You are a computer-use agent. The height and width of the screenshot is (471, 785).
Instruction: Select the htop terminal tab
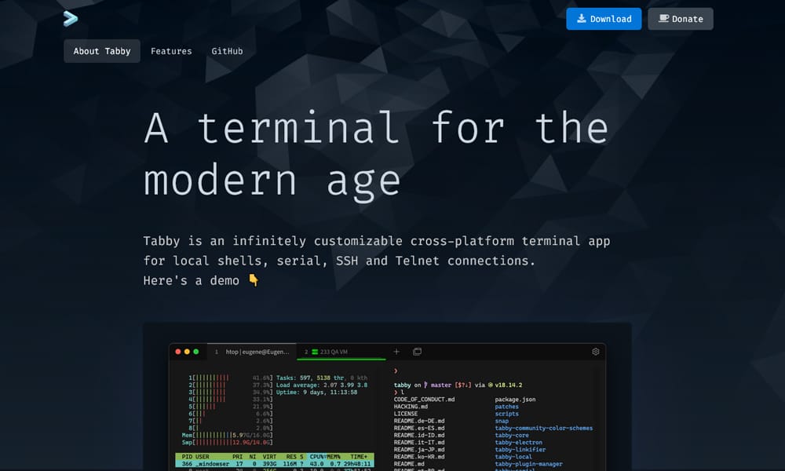coord(251,352)
